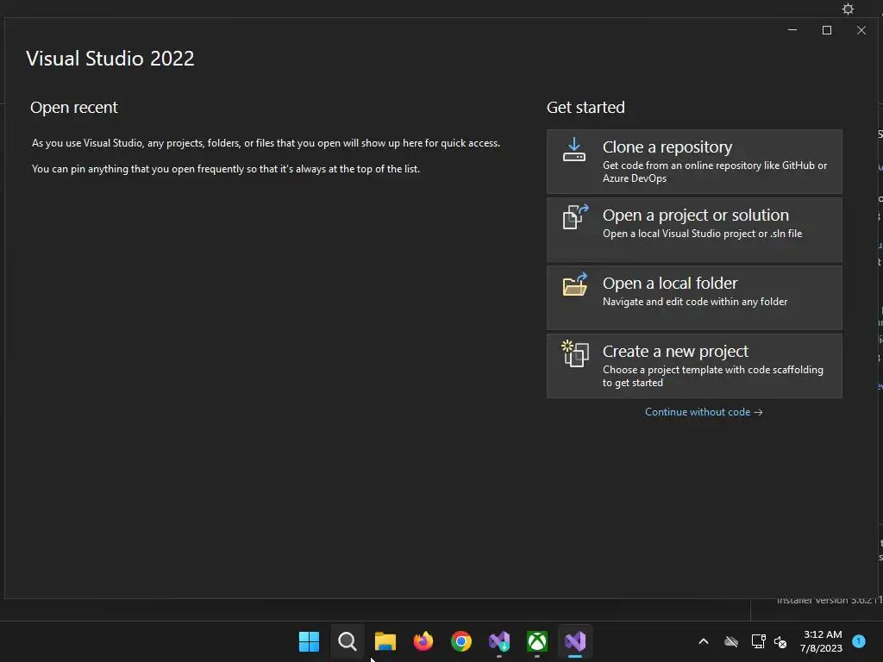Maximize the Visual Studio 2022 start window
The width and height of the screenshot is (883, 662).
pos(827,30)
